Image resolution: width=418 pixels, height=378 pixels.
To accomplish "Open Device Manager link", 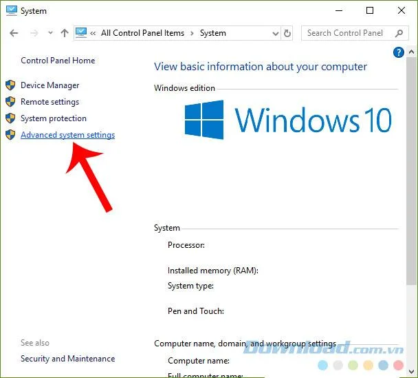I will (x=50, y=85).
